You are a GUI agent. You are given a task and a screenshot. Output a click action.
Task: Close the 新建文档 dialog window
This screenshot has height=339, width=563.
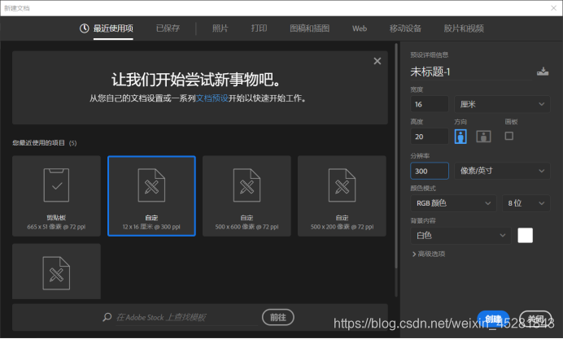click(x=554, y=8)
